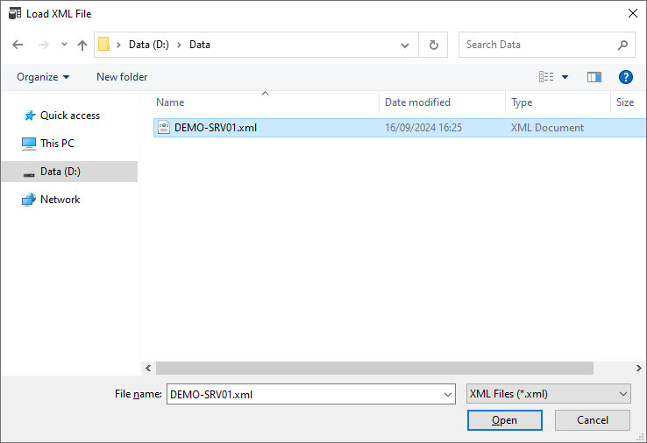
Task: Click the Refresh button in address bar
Action: click(x=433, y=45)
